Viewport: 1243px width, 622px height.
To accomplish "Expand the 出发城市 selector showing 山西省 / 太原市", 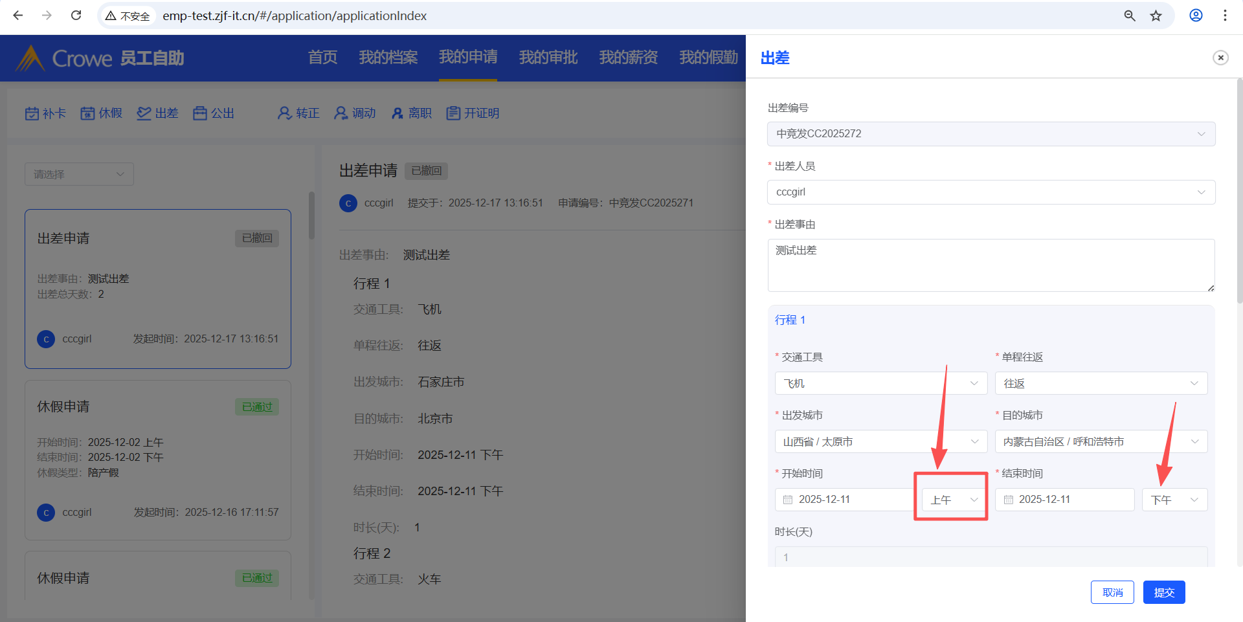I will (880, 441).
